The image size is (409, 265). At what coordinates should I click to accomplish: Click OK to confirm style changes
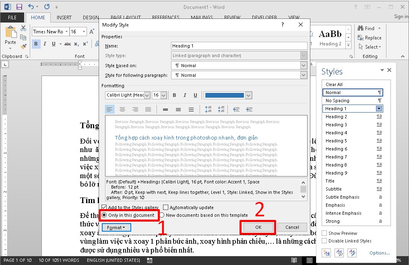pyautogui.click(x=258, y=227)
